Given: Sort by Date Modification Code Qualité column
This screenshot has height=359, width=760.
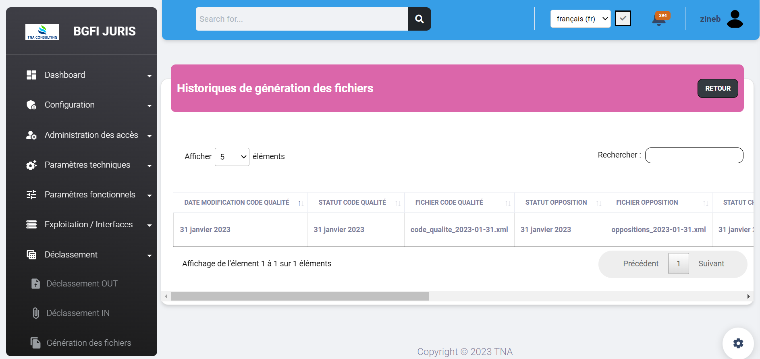Looking at the screenshot, I should (237, 202).
